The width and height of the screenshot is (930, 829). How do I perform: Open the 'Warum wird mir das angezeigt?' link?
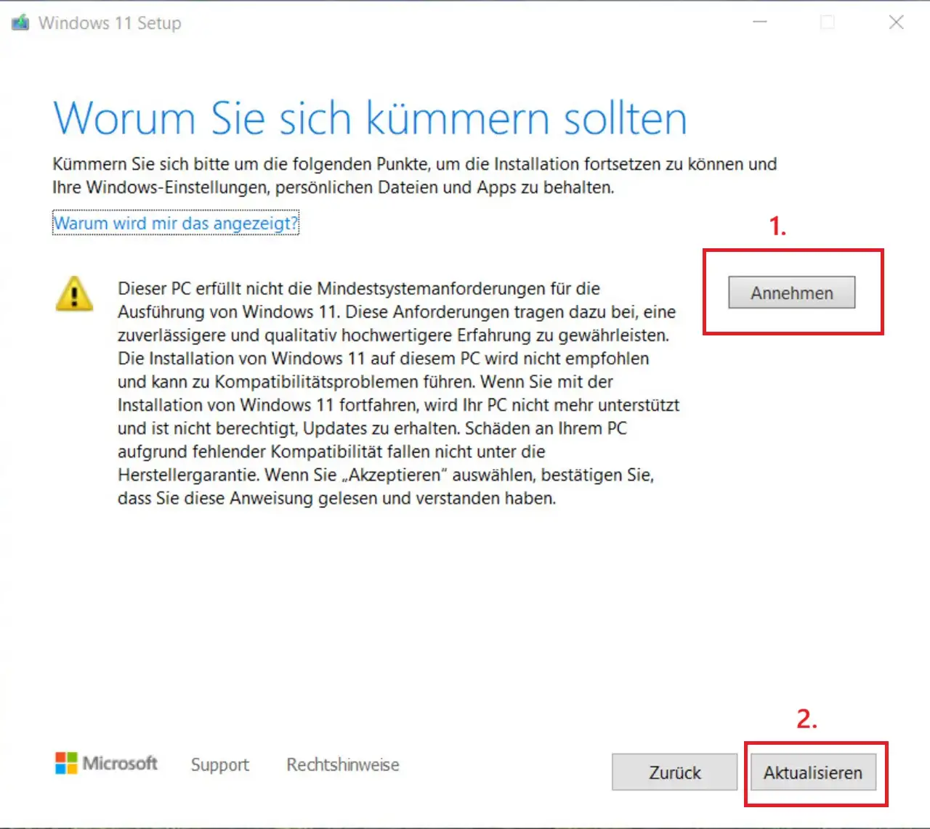coord(176,223)
